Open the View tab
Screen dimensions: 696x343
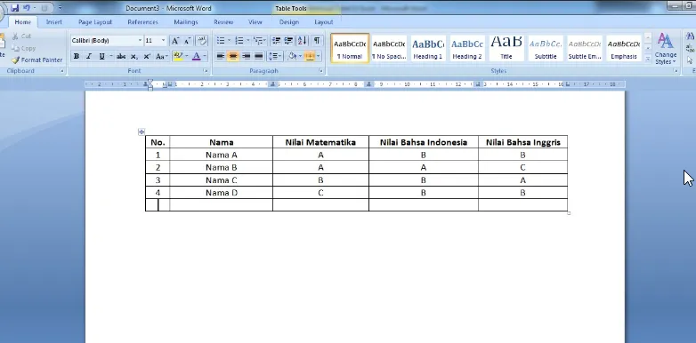(255, 21)
